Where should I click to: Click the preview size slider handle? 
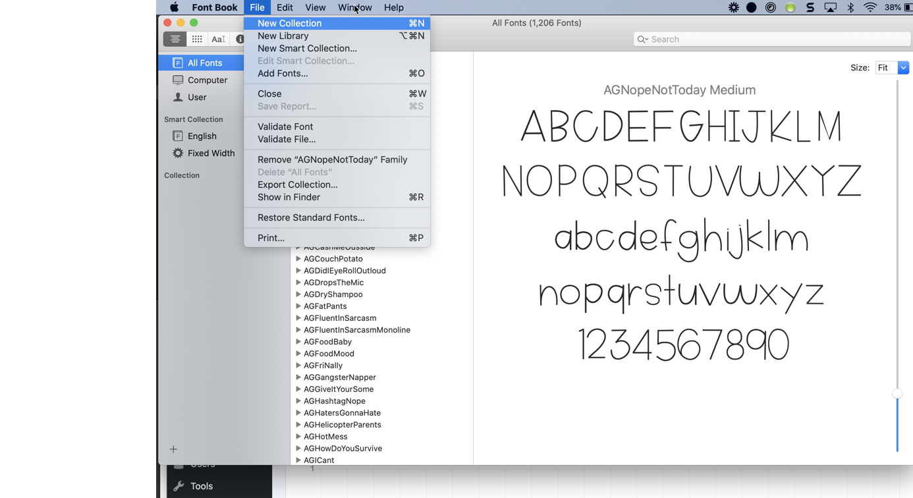coord(897,394)
